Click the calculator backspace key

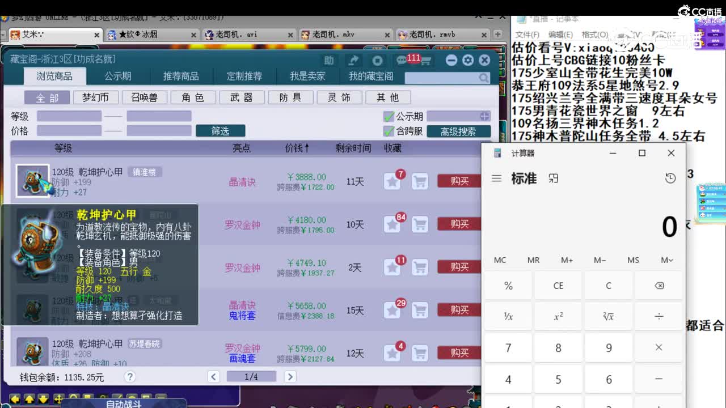tap(659, 286)
